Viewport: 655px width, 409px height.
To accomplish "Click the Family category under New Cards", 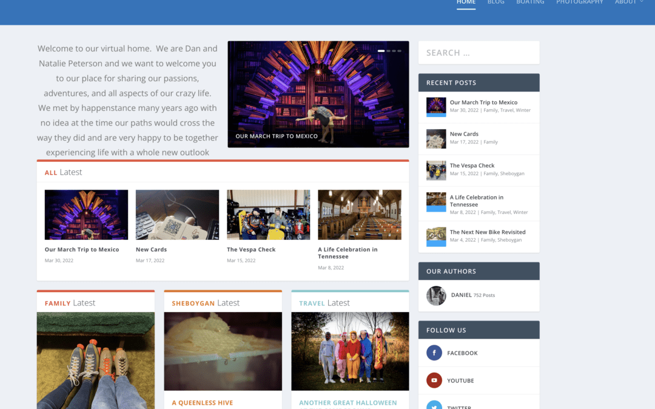I will (x=491, y=142).
